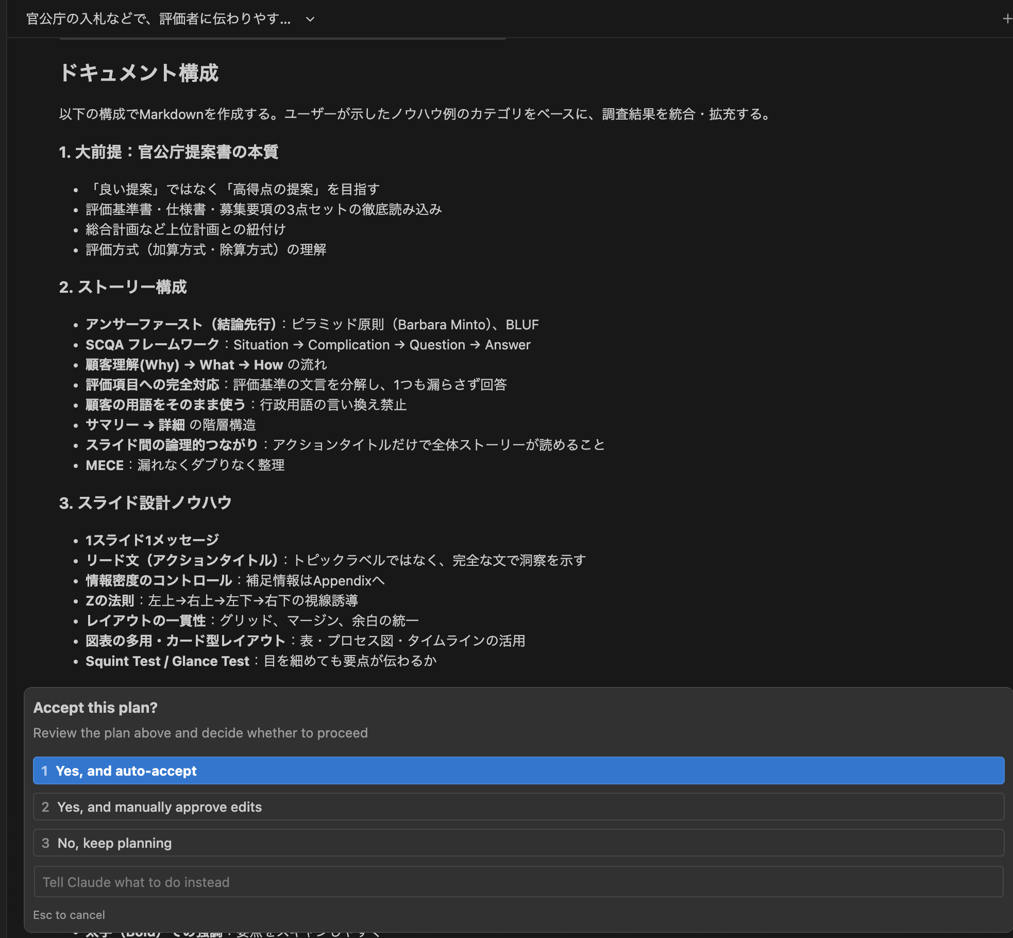This screenshot has height=938, width=1013.
Task: Click the MECE bullet item
Action: tap(106, 465)
